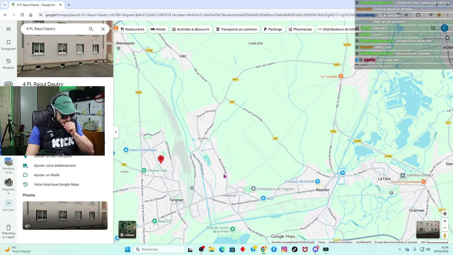Select the Hôtels filter chip
The height and width of the screenshot is (255, 453).
pos(158,29)
